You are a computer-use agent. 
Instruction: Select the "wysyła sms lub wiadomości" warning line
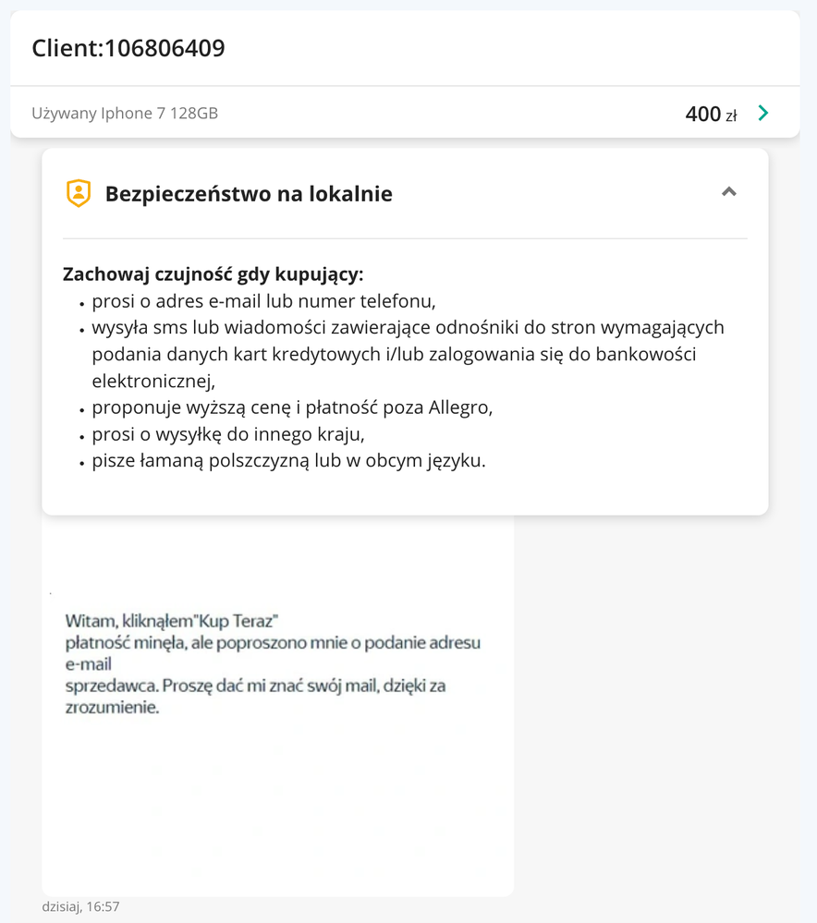(408, 328)
